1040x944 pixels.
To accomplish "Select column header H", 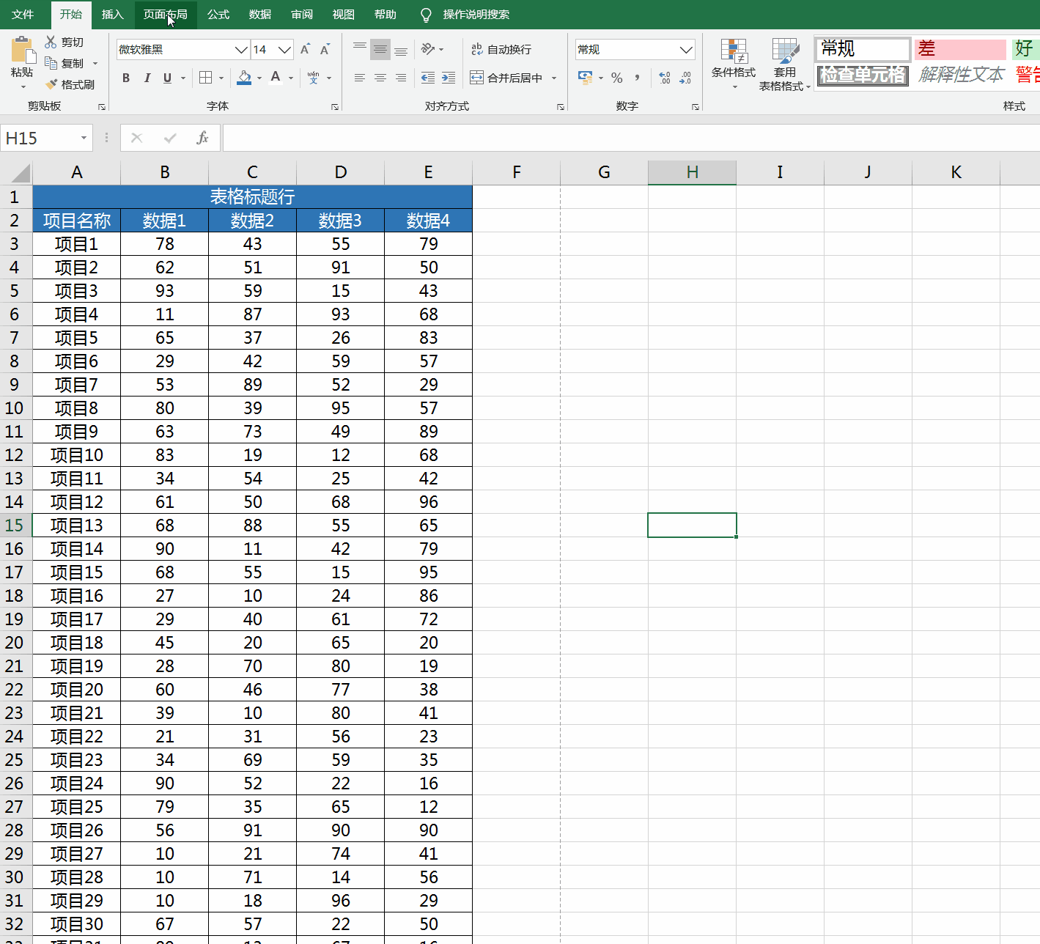I will pyautogui.click(x=692, y=172).
